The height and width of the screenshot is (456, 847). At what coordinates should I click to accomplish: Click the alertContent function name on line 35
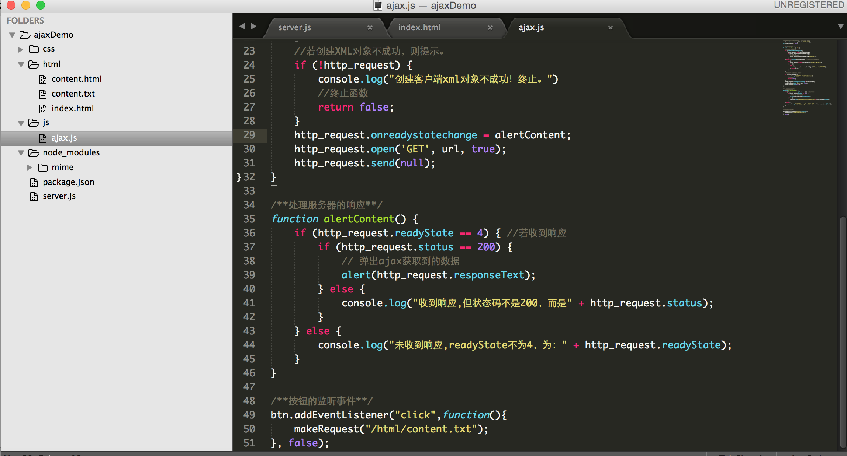[359, 219]
